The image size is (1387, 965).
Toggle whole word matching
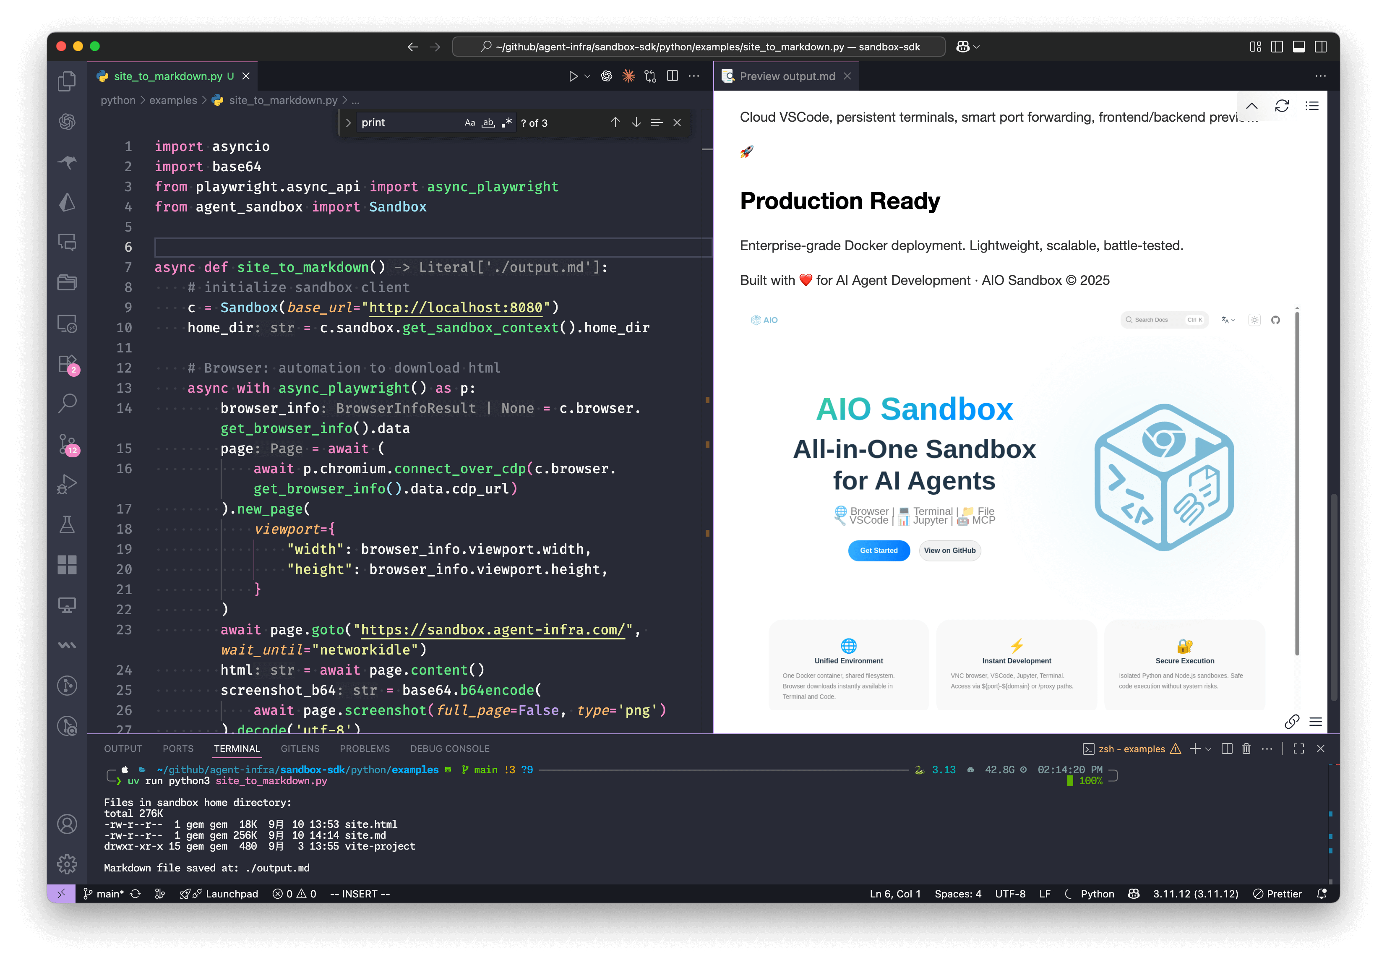coord(488,123)
